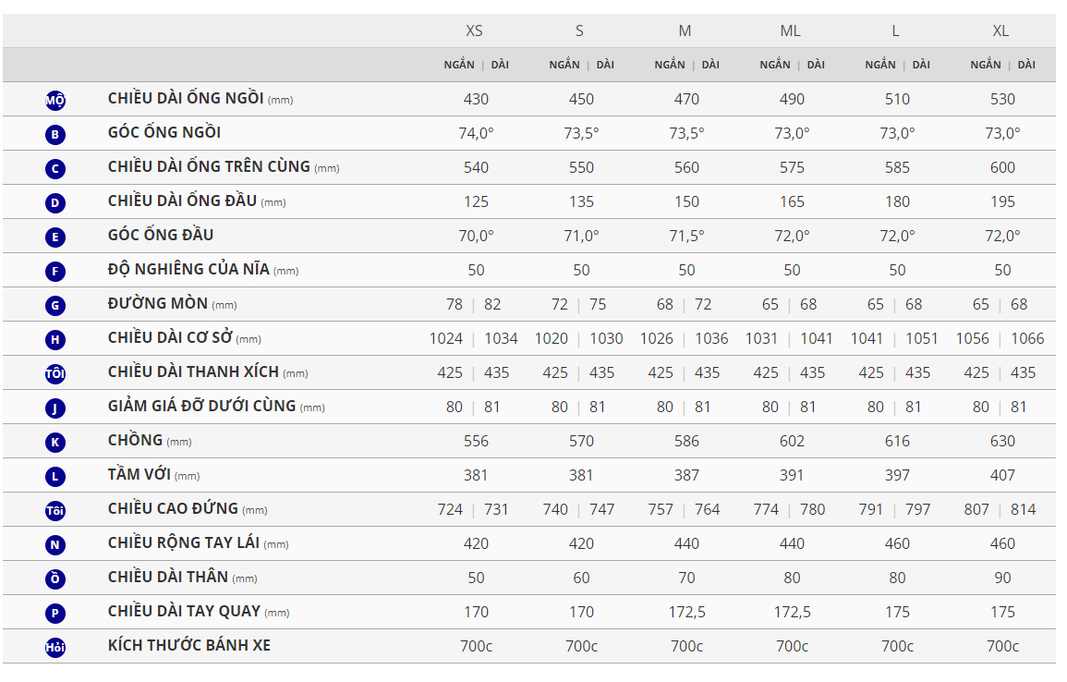Click the CHIỀU DÀI ỐNG NGỒI row label
Screen dimensions: 1067x682
(186, 98)
